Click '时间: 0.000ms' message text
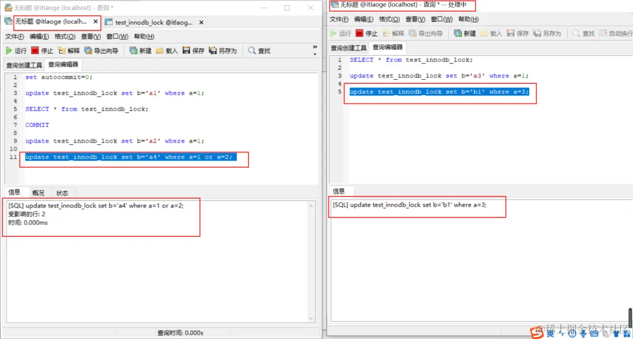633x339 pixels. [28, 222]
